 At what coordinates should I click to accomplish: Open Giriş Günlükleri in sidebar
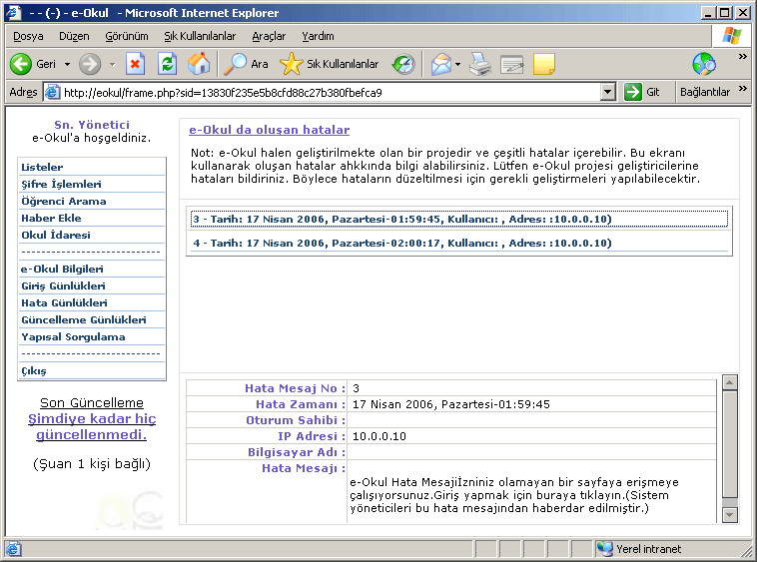(63, 286)
